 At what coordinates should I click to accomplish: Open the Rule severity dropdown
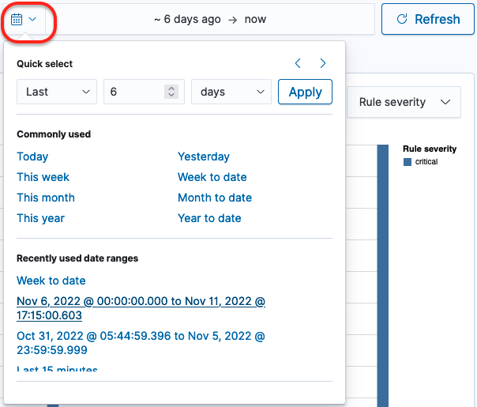pyautogui.click(x=404, y=102)
